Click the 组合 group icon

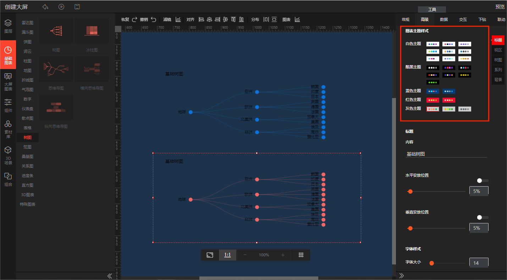click(8, 179)
